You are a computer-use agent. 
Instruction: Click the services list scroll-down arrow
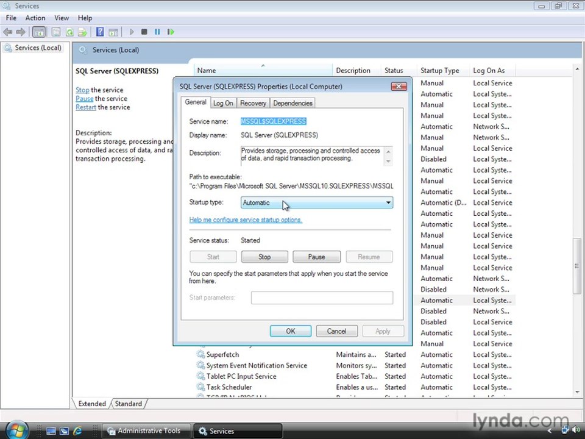577,392
